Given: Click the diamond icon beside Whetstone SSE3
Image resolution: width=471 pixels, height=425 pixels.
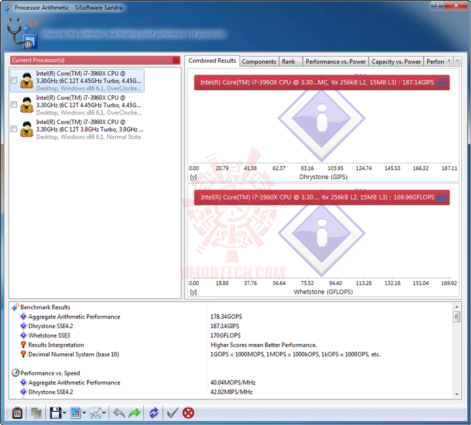Looking at the screenshot, I should click(23, 335).
